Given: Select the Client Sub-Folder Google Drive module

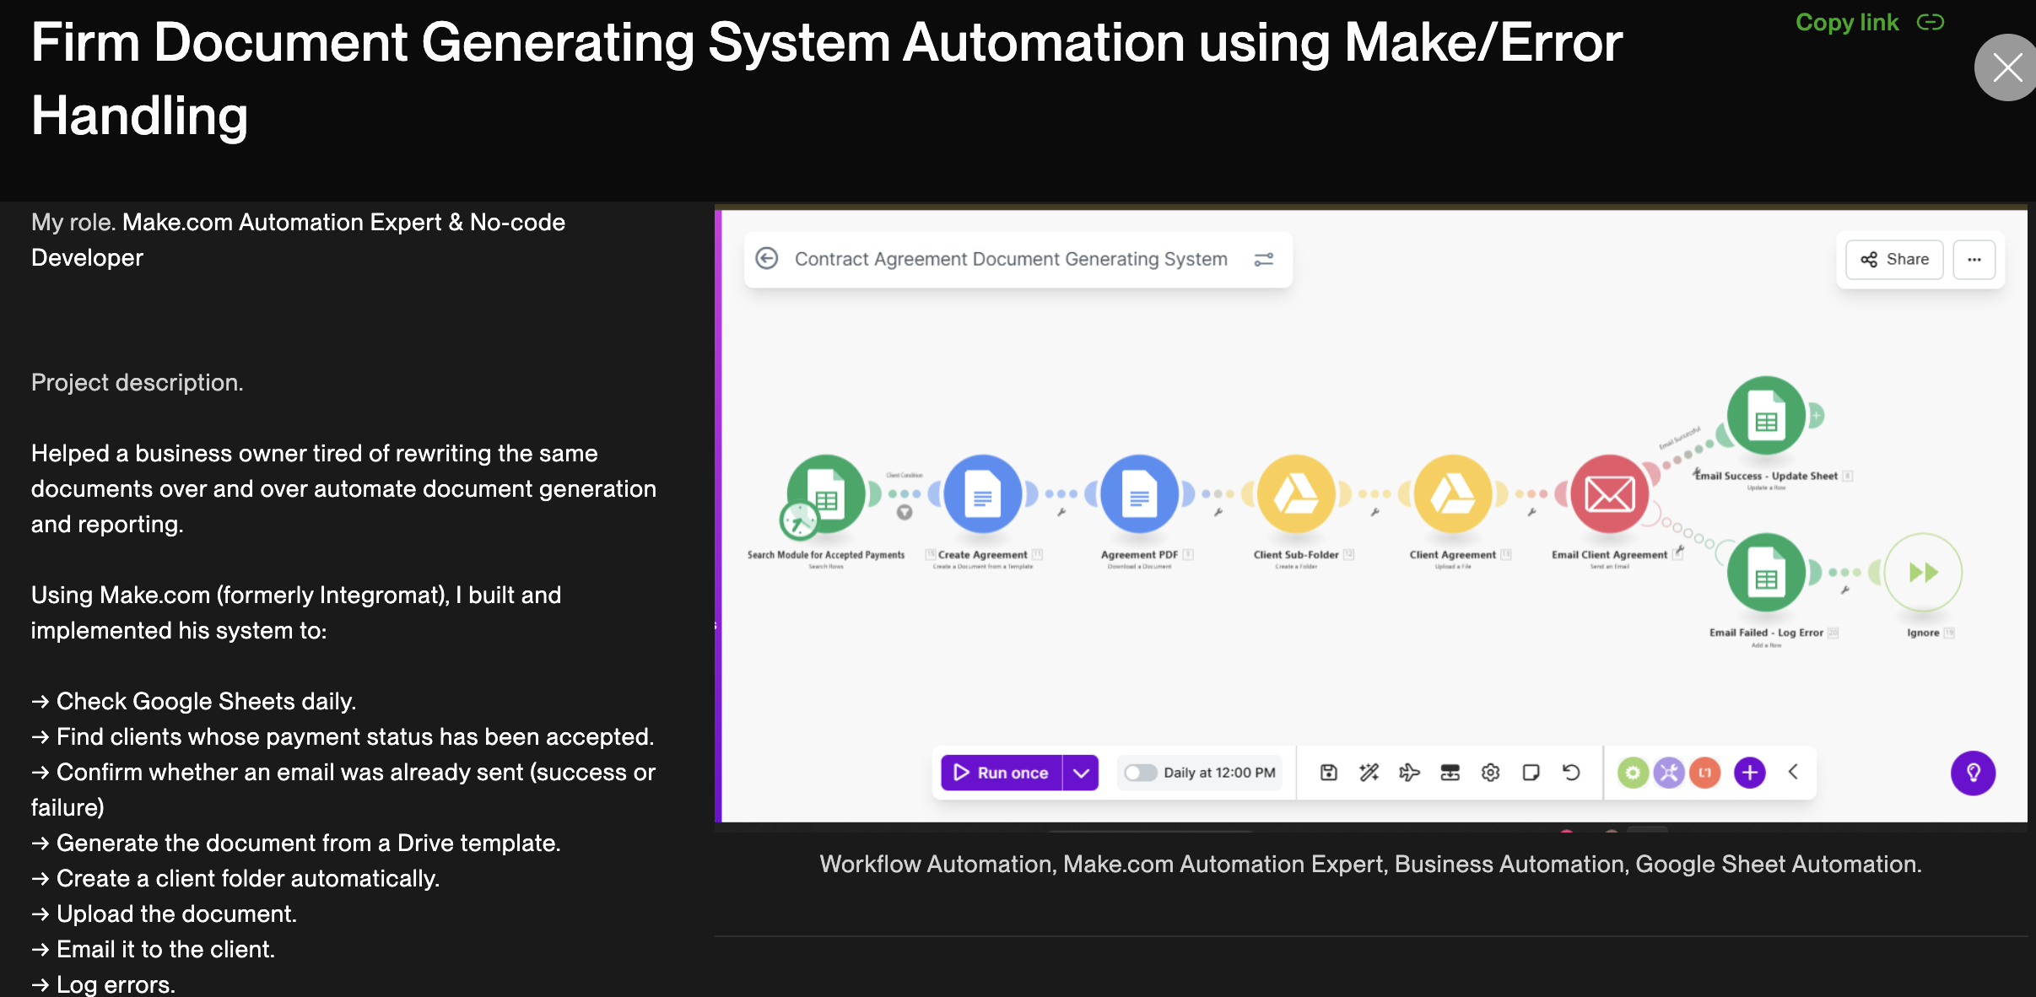Looking at the screenshot, I should click(1296, 493).
